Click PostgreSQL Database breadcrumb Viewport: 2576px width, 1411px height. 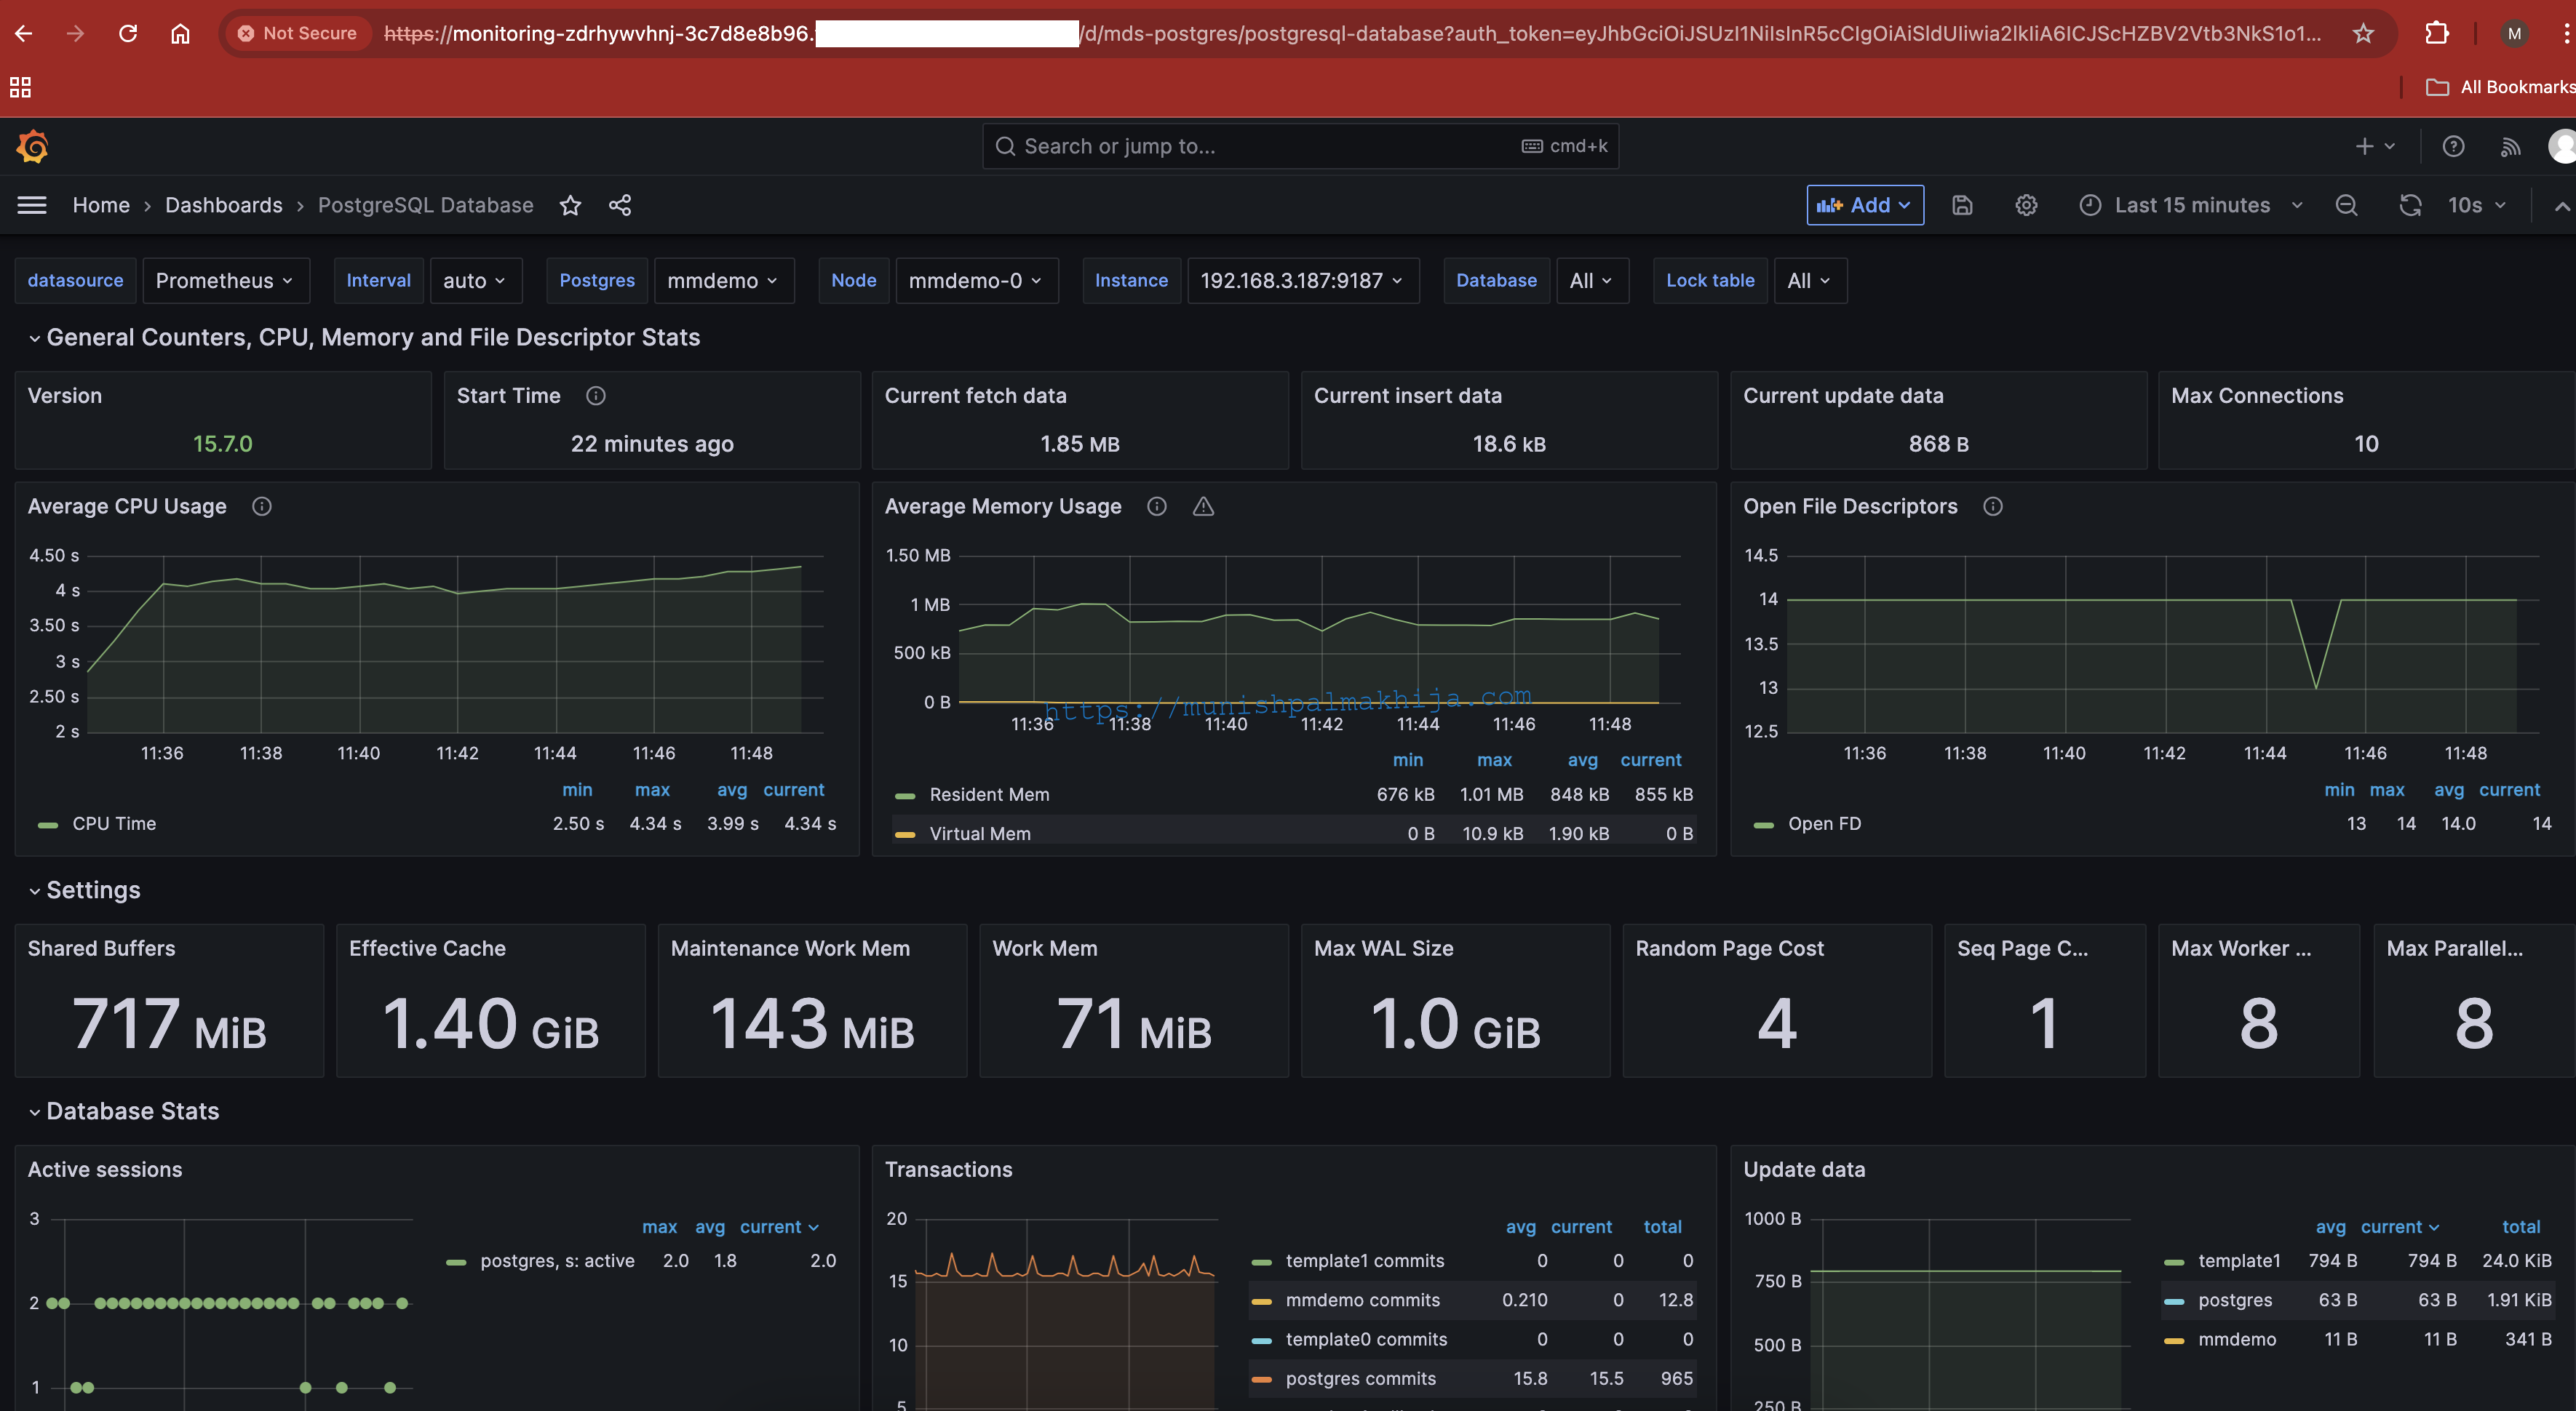tap(425, 205)
